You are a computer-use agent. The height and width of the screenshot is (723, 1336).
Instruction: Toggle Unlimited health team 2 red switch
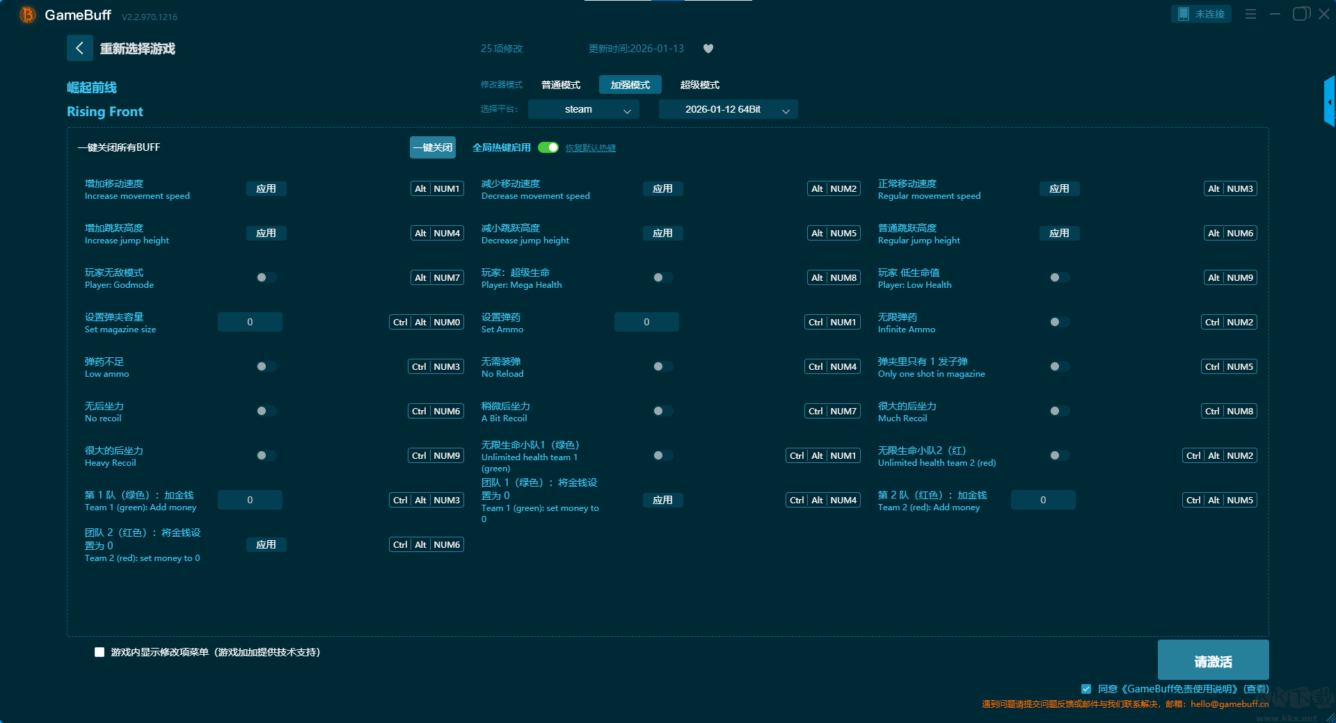[x=1059, y=455]
